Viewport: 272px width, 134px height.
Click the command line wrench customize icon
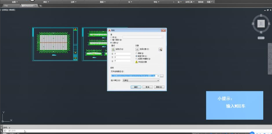click(1, 131)
